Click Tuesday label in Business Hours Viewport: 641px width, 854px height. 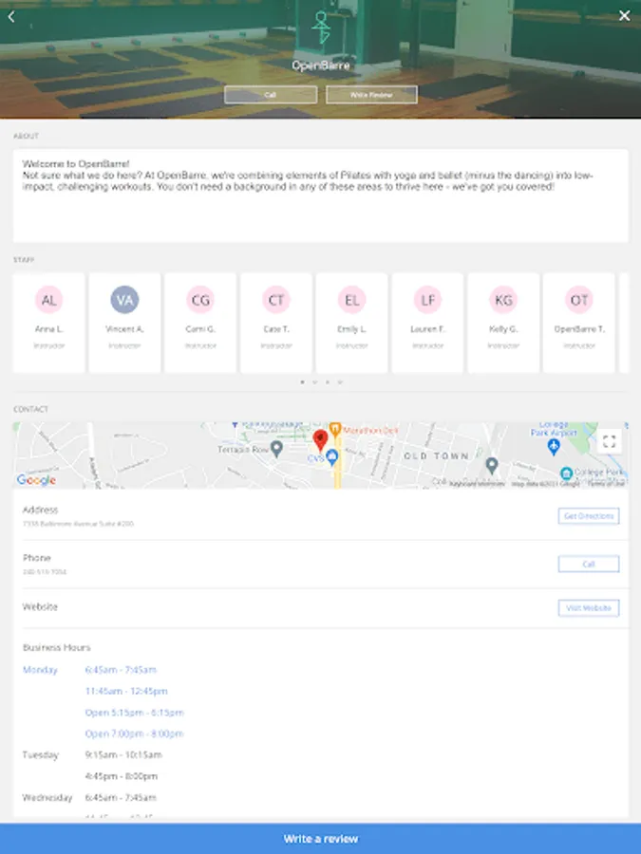tap(40, 755)
